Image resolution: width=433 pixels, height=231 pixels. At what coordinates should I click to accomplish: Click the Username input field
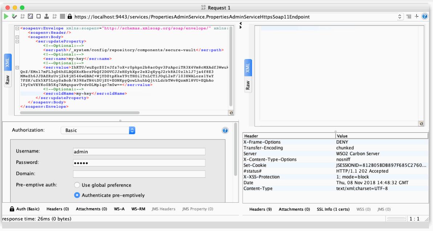click(139, 151)
